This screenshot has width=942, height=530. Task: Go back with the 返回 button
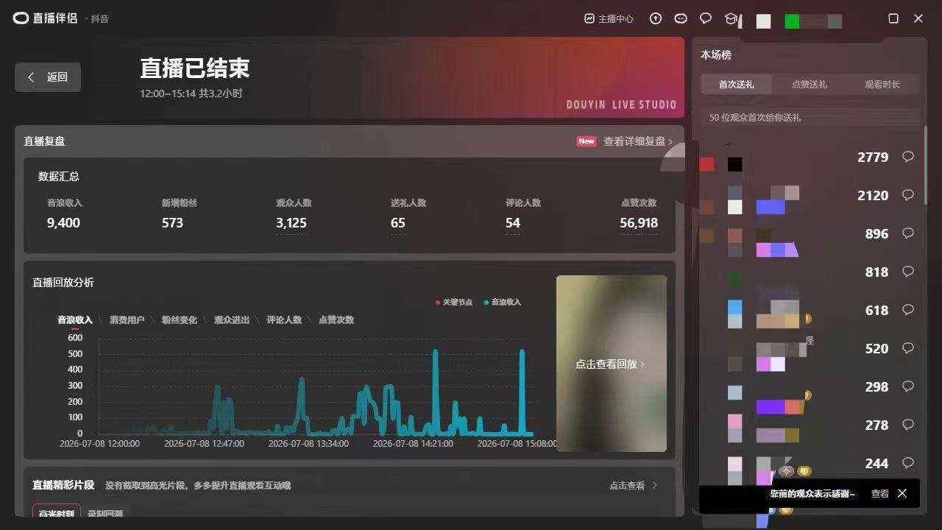pyautogui.click(x=48, y=77)
